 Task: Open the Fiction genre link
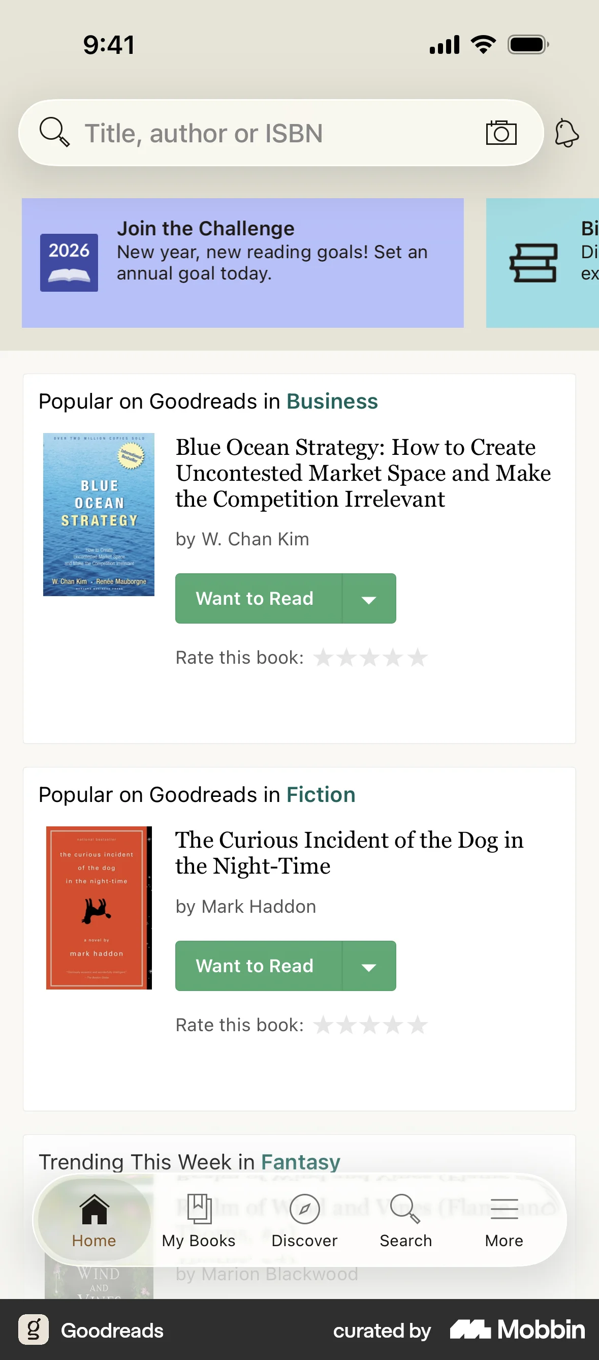tap(321, 794)
